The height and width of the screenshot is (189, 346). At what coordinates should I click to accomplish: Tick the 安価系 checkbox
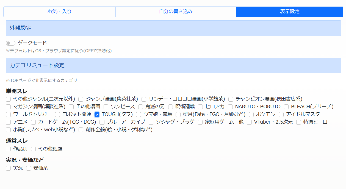click(x=29, y=168)
